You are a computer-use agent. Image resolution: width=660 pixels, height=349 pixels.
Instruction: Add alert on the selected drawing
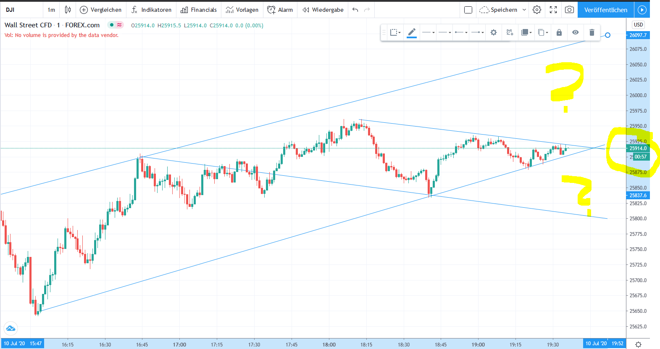(510, 32)
